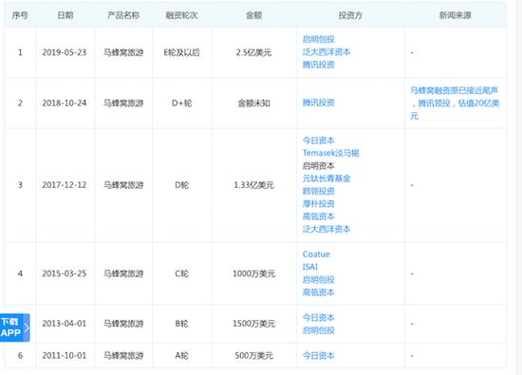Click 马蜂窝旅游 in the 2017-12-12 row
The image size is (522, 375).
(123, 185)
